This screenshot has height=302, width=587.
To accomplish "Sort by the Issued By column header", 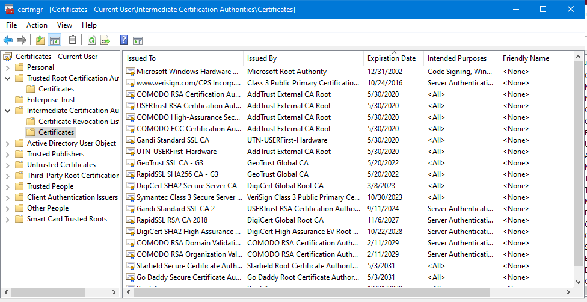I will click(x=303, y=58).
